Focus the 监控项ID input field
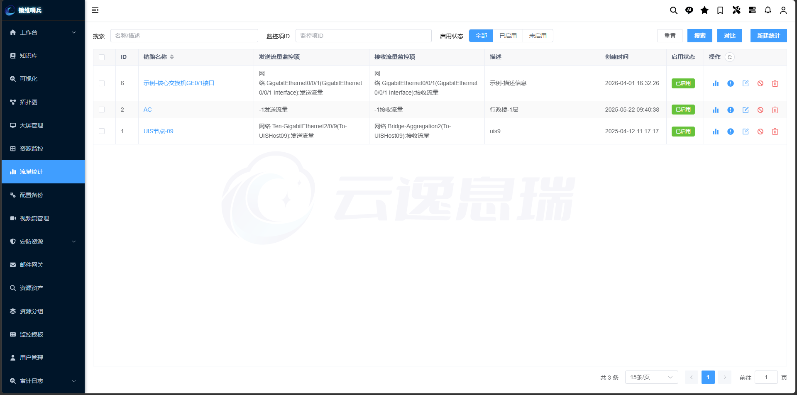This screenshot has height=395, width=797. pyautogui.click(x=364, y=36)
